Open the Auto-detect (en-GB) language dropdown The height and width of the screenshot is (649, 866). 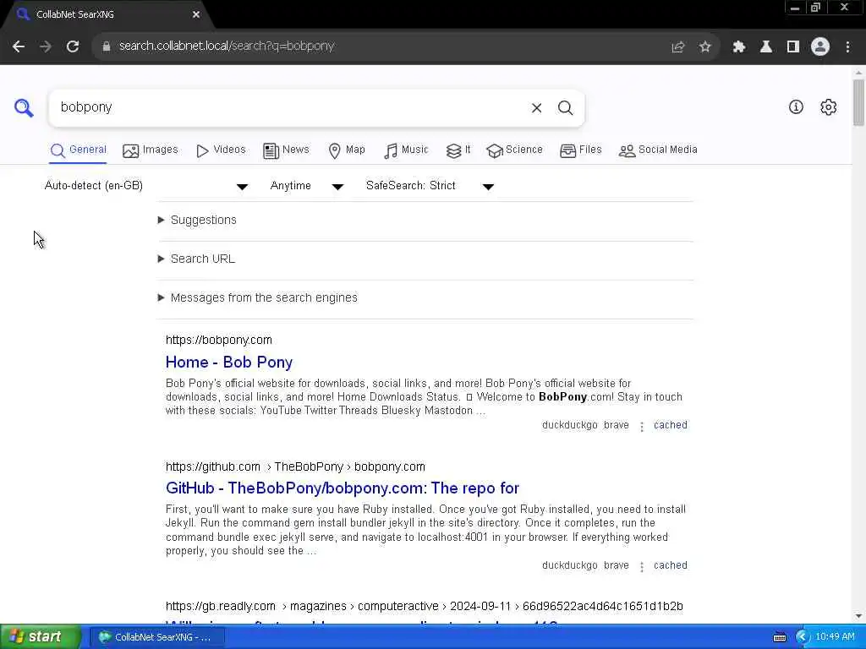tap(145, 186)
